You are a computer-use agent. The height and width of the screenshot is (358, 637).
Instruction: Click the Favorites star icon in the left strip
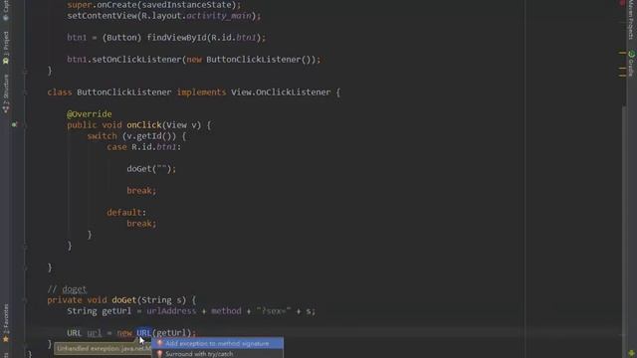[x=6, y=339]
